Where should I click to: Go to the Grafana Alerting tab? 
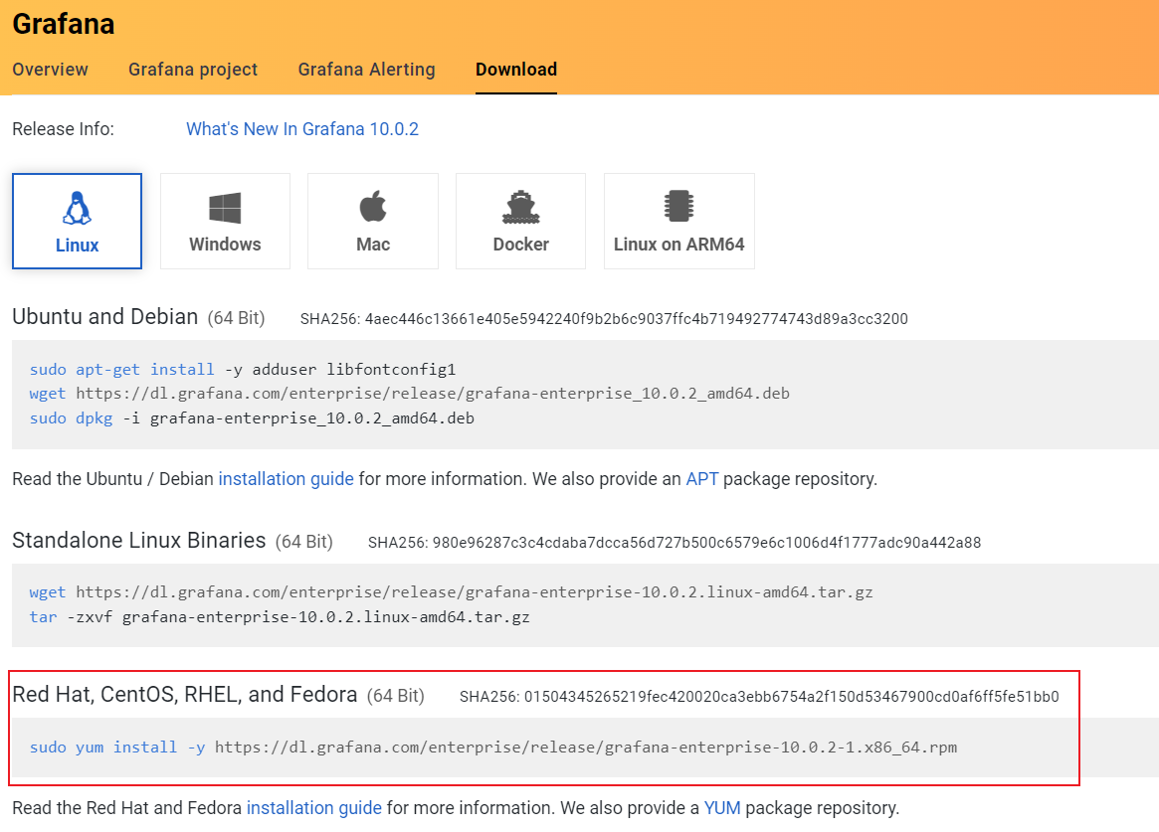[x=366, y=70]
